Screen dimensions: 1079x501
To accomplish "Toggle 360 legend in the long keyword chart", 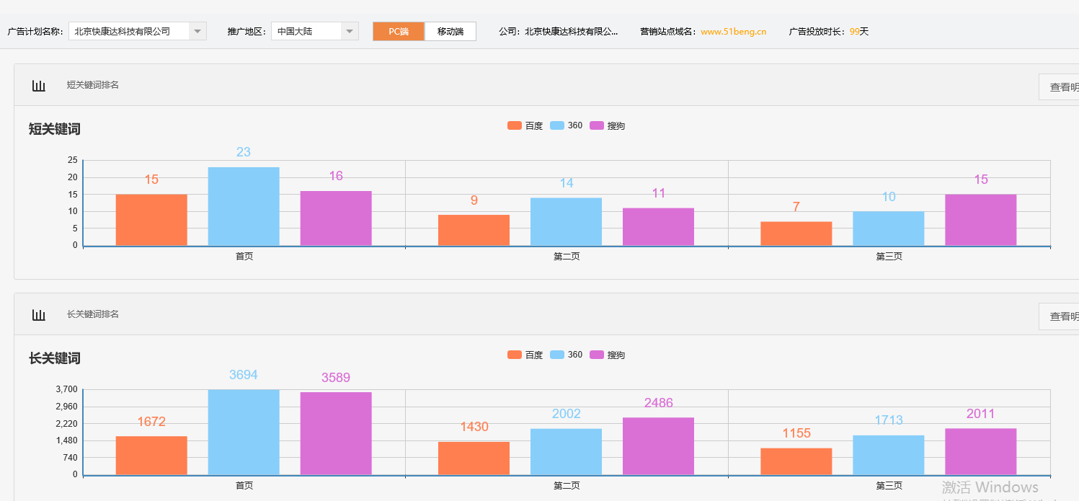I will click(567, 354).
